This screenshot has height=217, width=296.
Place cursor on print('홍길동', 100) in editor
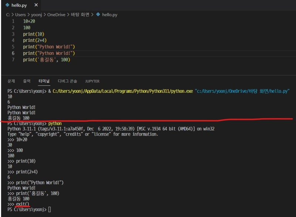(47, 60)
